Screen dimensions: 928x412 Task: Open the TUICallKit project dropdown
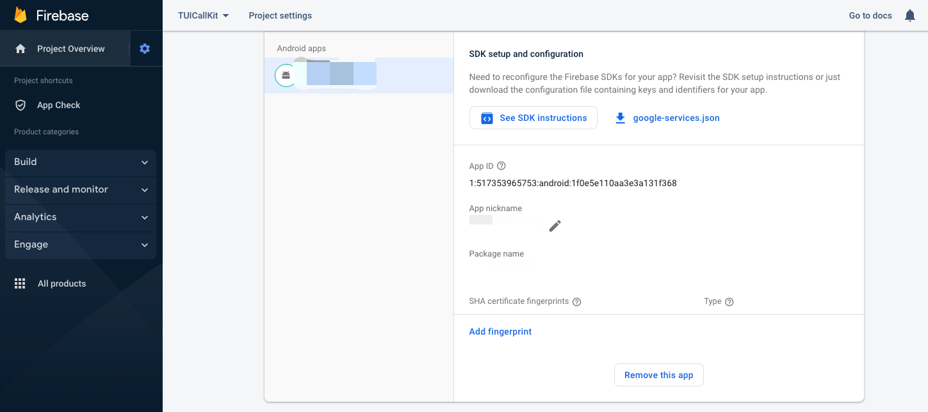click(203, 15)
